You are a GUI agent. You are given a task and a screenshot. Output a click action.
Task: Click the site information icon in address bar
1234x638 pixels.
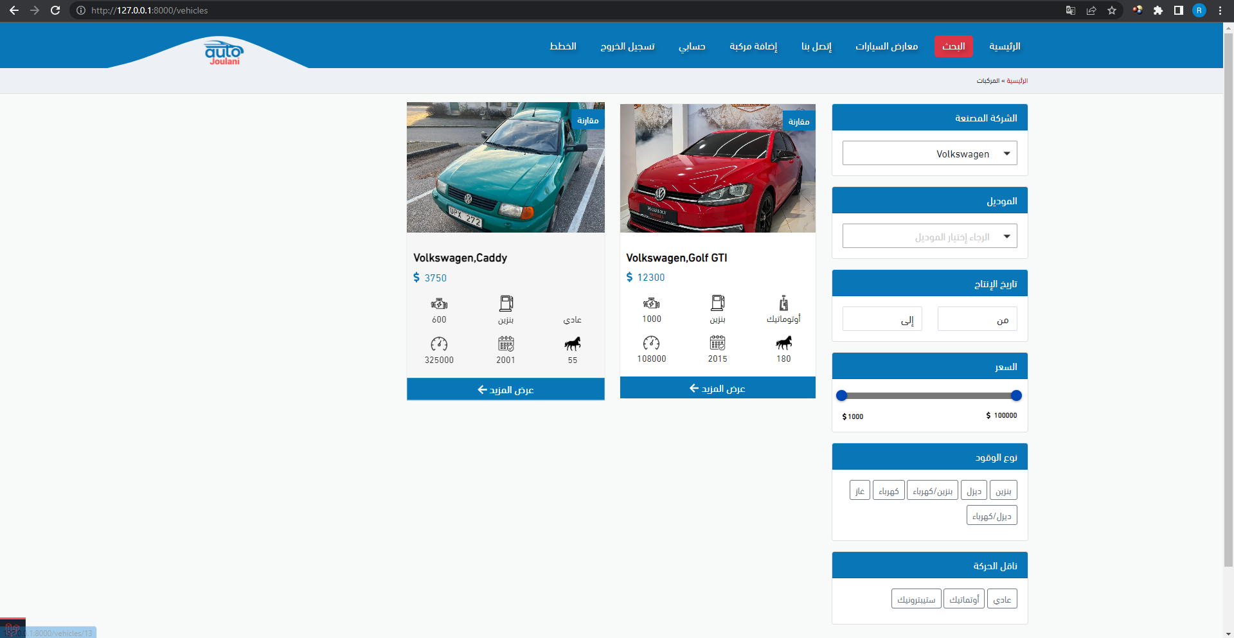81,10
